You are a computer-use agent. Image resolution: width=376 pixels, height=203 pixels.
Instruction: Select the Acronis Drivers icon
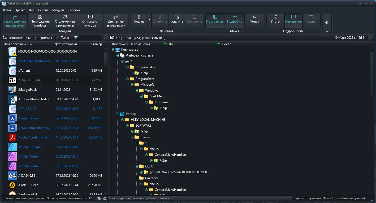pos(12,118)
